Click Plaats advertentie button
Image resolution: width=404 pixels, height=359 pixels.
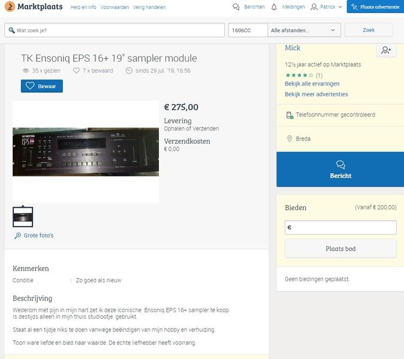375,7
